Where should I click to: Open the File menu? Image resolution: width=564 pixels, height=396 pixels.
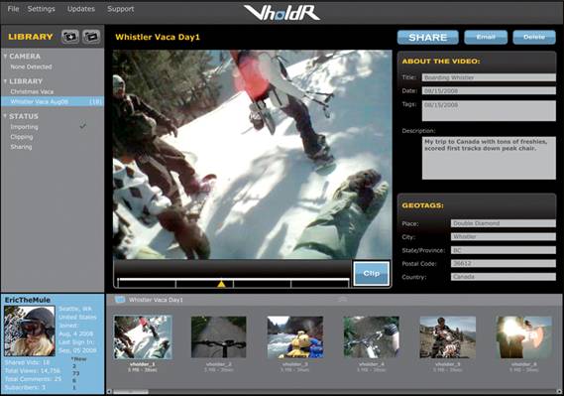pos(13,9)
